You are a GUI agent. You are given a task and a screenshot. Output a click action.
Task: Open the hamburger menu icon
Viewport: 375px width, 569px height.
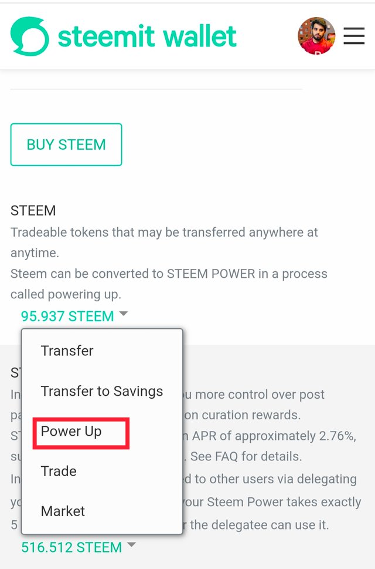(x=354, y=36)
